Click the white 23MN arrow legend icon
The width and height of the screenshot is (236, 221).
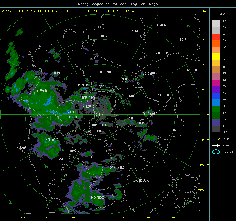click(x=216, y=145)
